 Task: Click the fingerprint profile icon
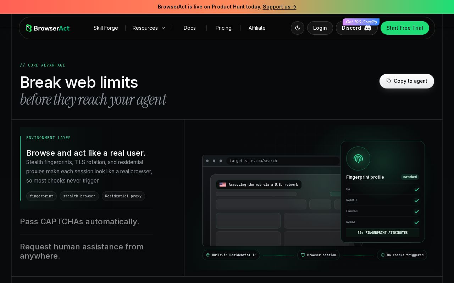coord(358,158)
